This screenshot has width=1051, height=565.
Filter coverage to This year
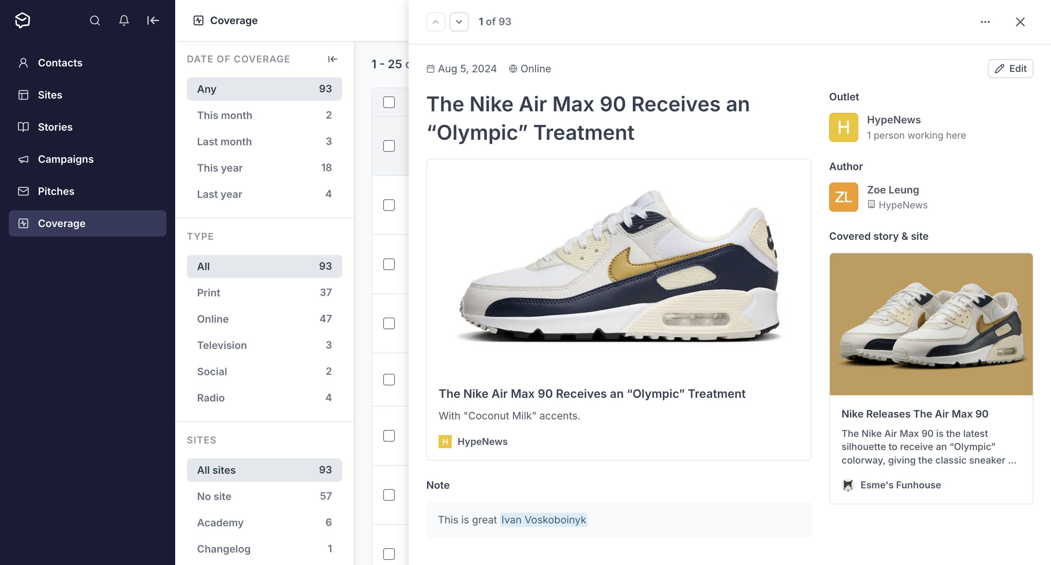point(264,168)
